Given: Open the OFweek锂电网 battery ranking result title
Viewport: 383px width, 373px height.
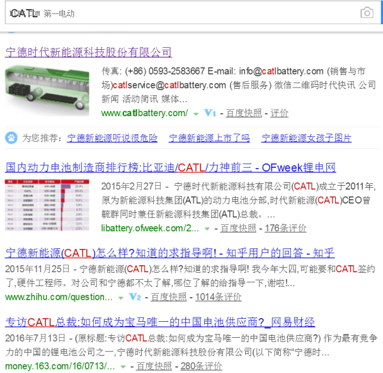Looking at the screenshot, I should [170, 168].
